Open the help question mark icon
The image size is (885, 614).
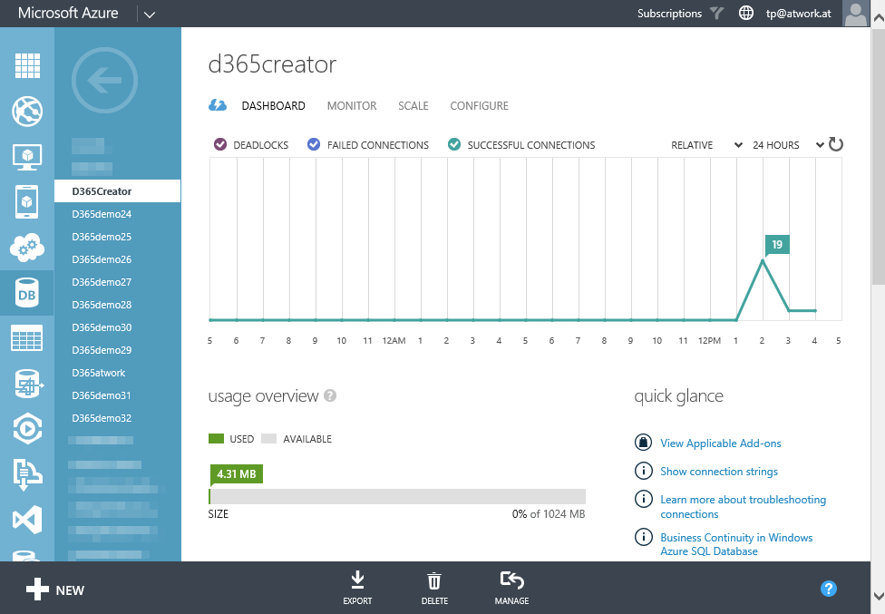(828, 589)
